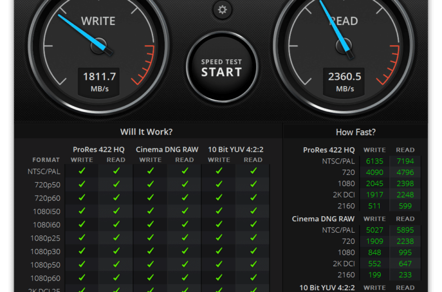The image size is (442, 292).
Task: Select the 1080p50 format row label
Action: point(45,265)
